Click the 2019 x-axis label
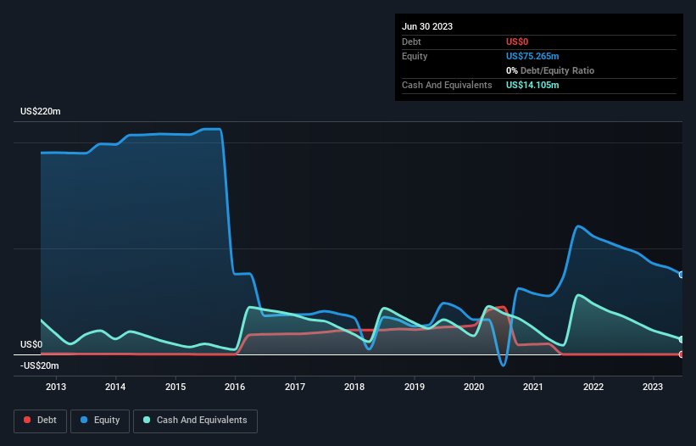This screenshot has width=696, height=446. (415, 387)
